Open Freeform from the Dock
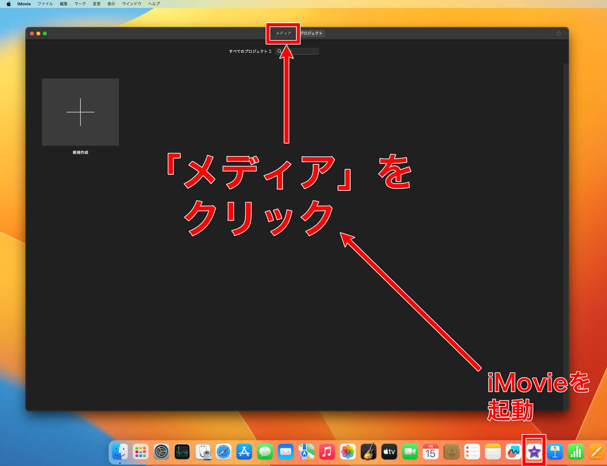 pyautogui.click(x=514, y=451)
